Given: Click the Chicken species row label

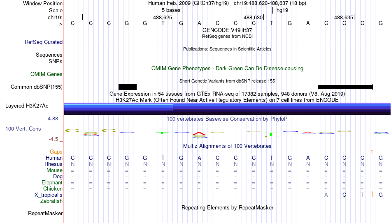Looking at the screenshot, I should click(x=53, y=189).
